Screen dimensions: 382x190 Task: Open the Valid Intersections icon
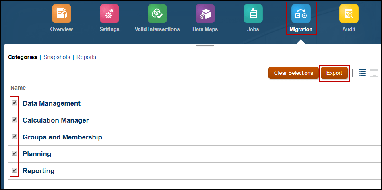(x=157, y=14)
